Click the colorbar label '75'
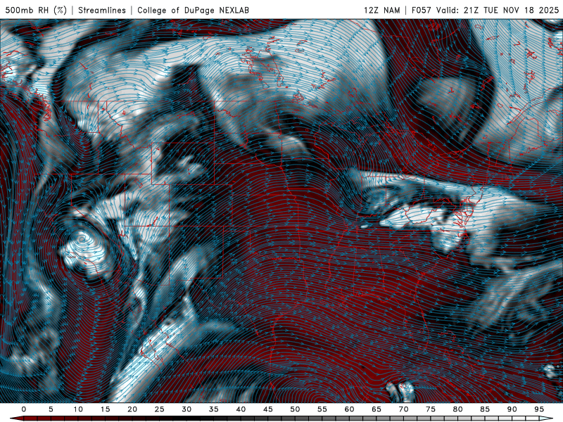 coord(431,409)
